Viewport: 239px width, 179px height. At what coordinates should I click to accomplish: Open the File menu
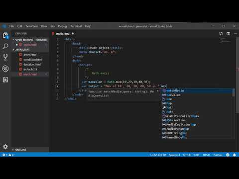[x=11, y=26]
